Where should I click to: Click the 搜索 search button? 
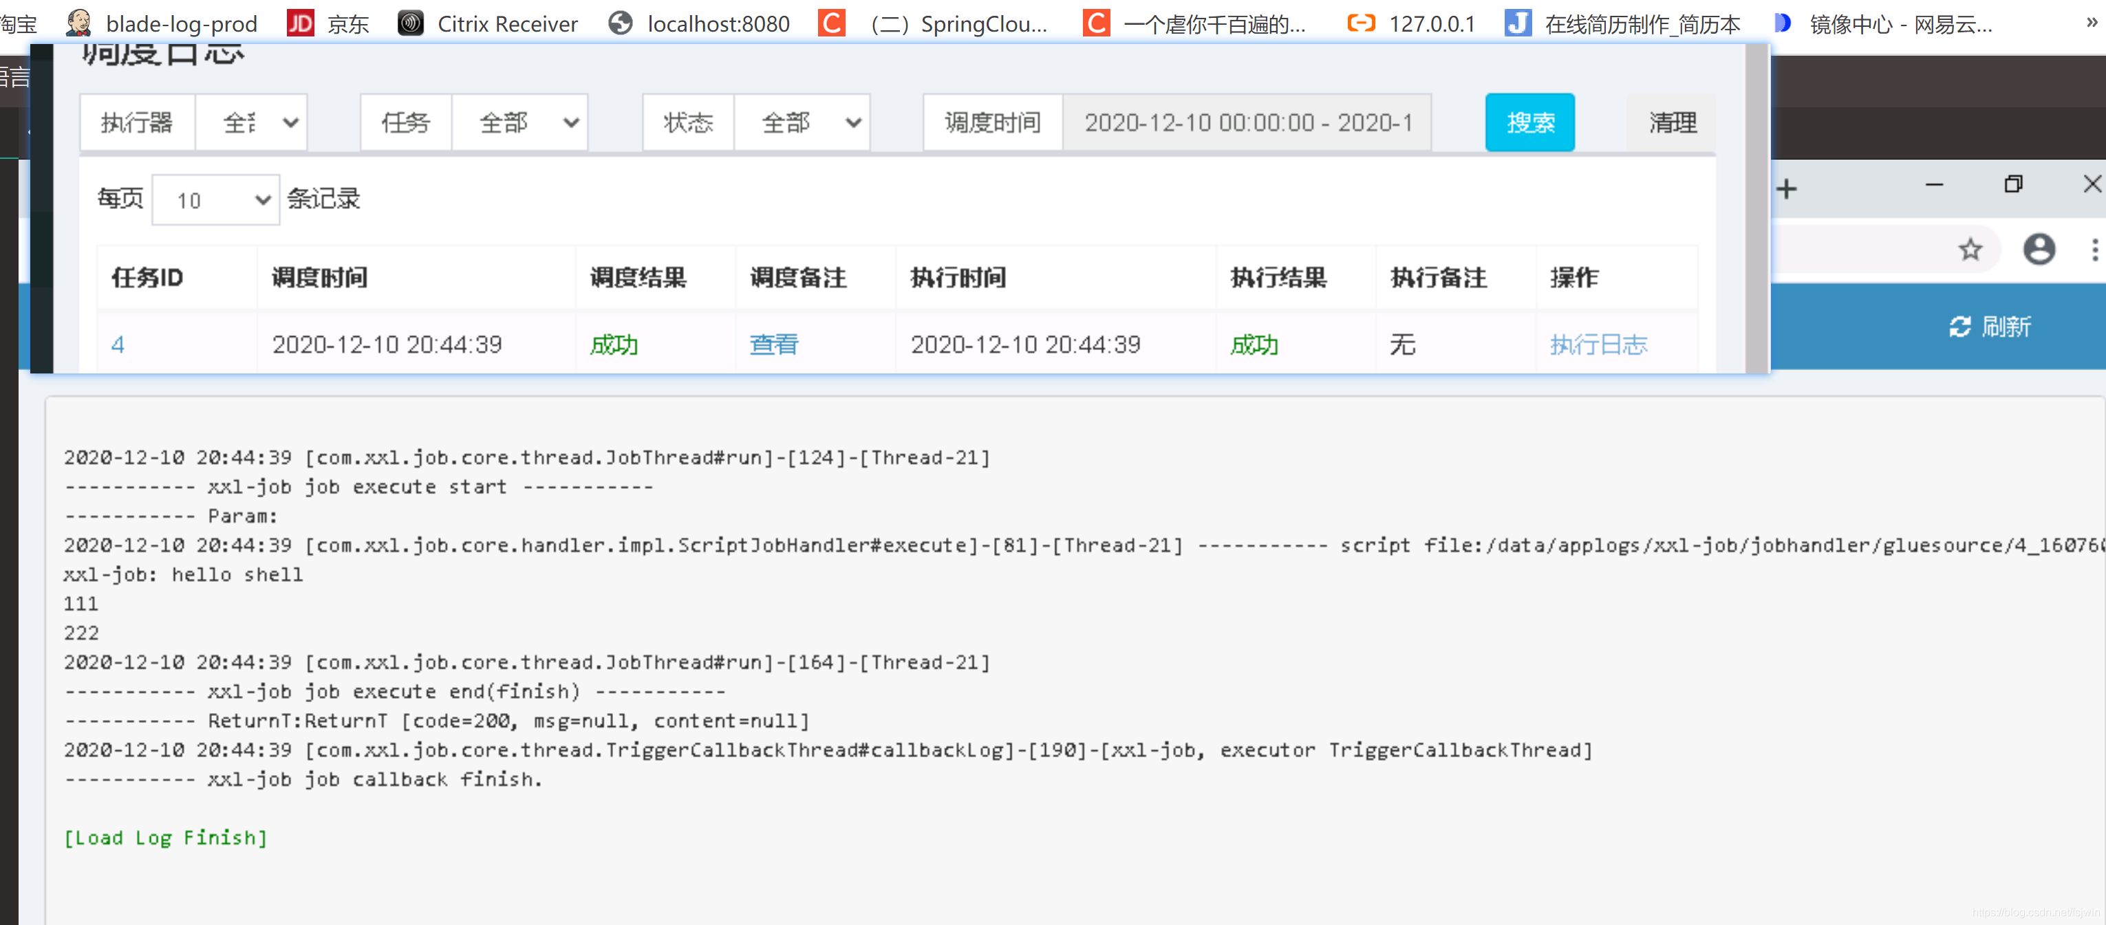(x=1529, y=122)
